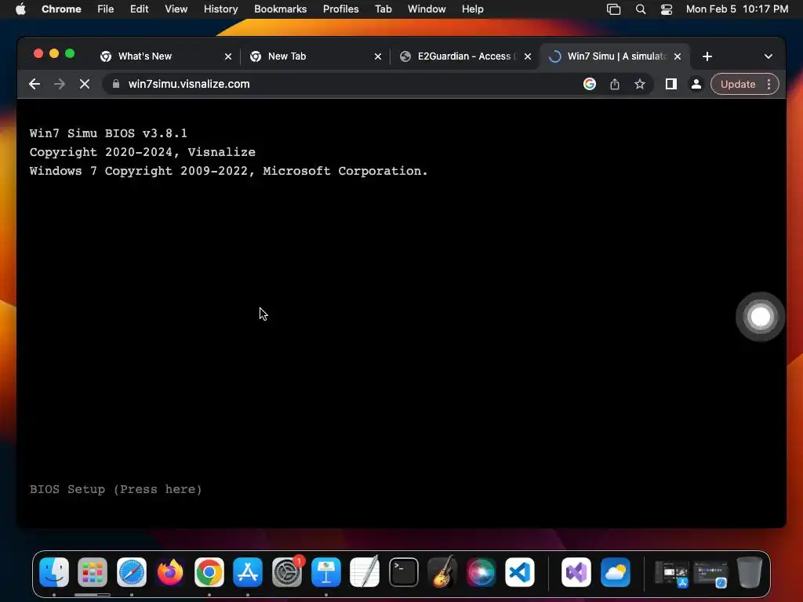Viewport: 803px width, 602px height.
Task: Open the Help menu
Action: click(472, 9)
